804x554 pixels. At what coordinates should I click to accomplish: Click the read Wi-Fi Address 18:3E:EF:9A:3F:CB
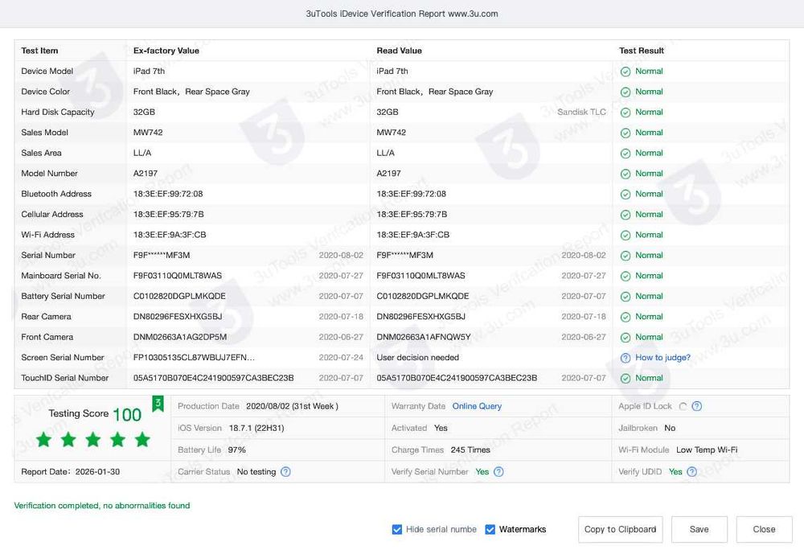click(412, 235)
